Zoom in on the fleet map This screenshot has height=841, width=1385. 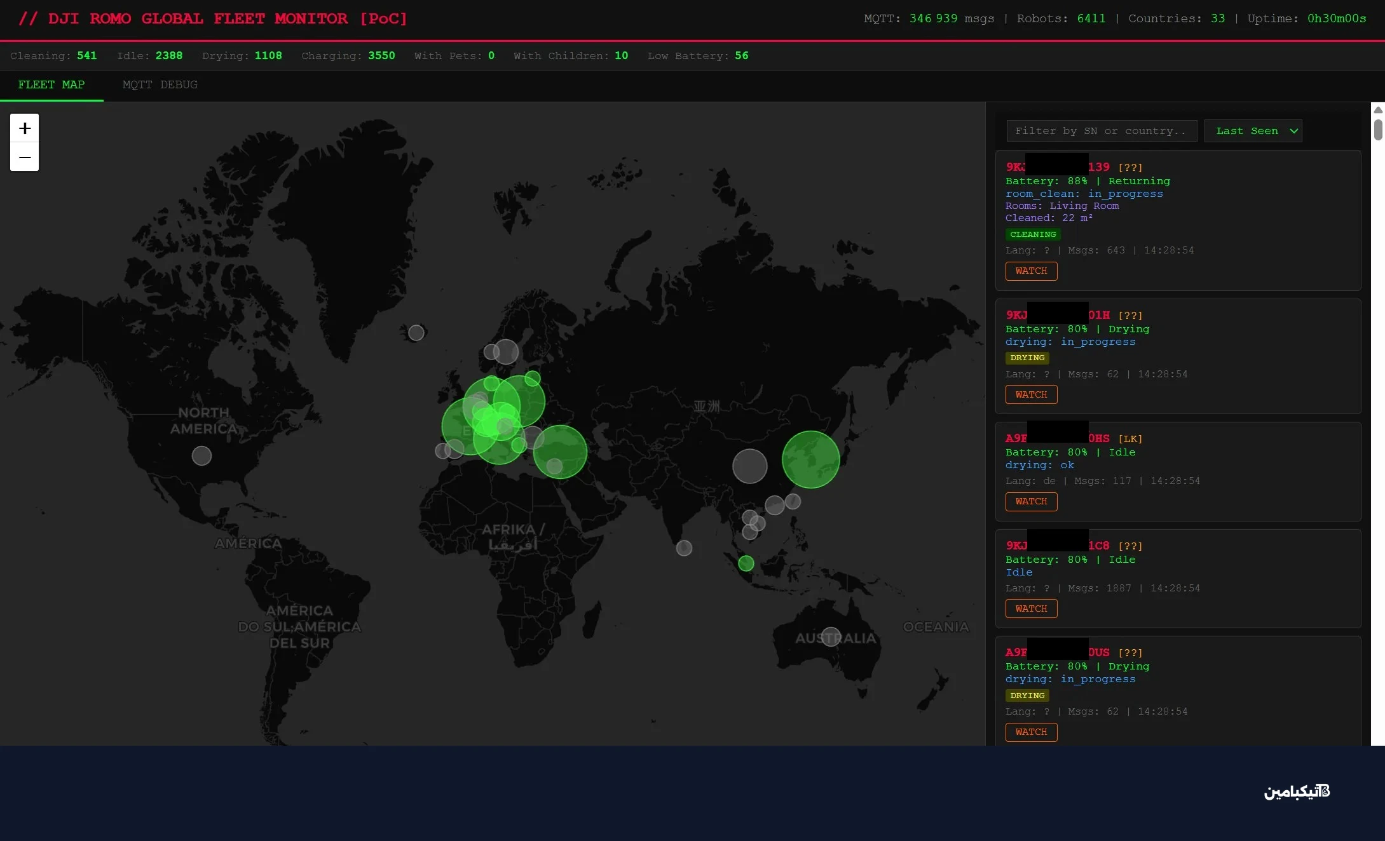click(24, 128)
